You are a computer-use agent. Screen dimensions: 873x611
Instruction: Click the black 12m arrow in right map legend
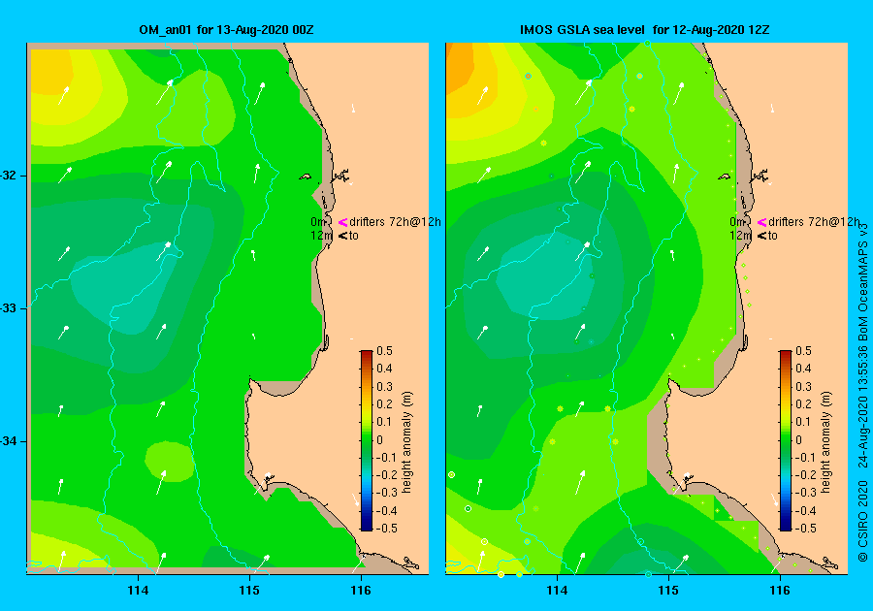coord(761,236)
